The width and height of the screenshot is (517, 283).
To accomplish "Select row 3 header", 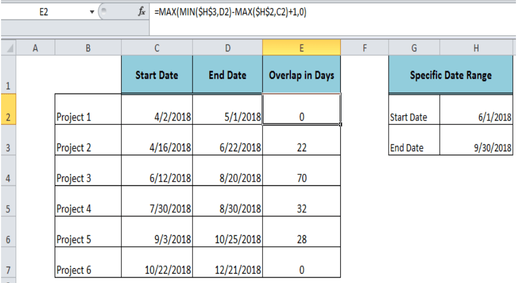I will click(x=8, y=140).
